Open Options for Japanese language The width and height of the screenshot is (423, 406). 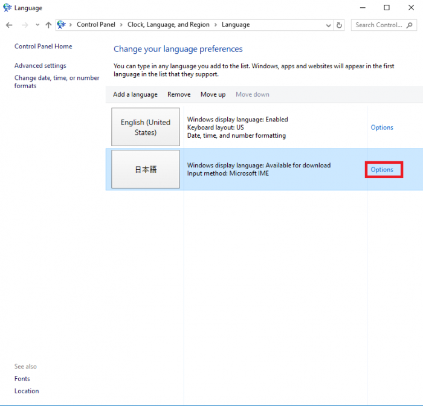click(382, 170)
